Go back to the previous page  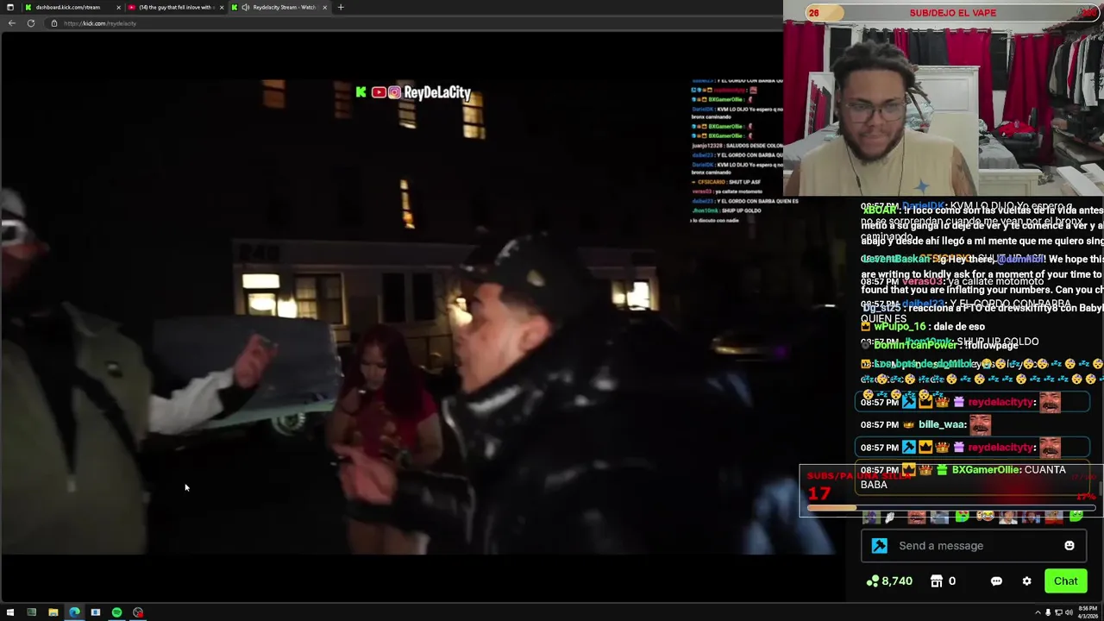pyautogui.click(x=11, y=23)
